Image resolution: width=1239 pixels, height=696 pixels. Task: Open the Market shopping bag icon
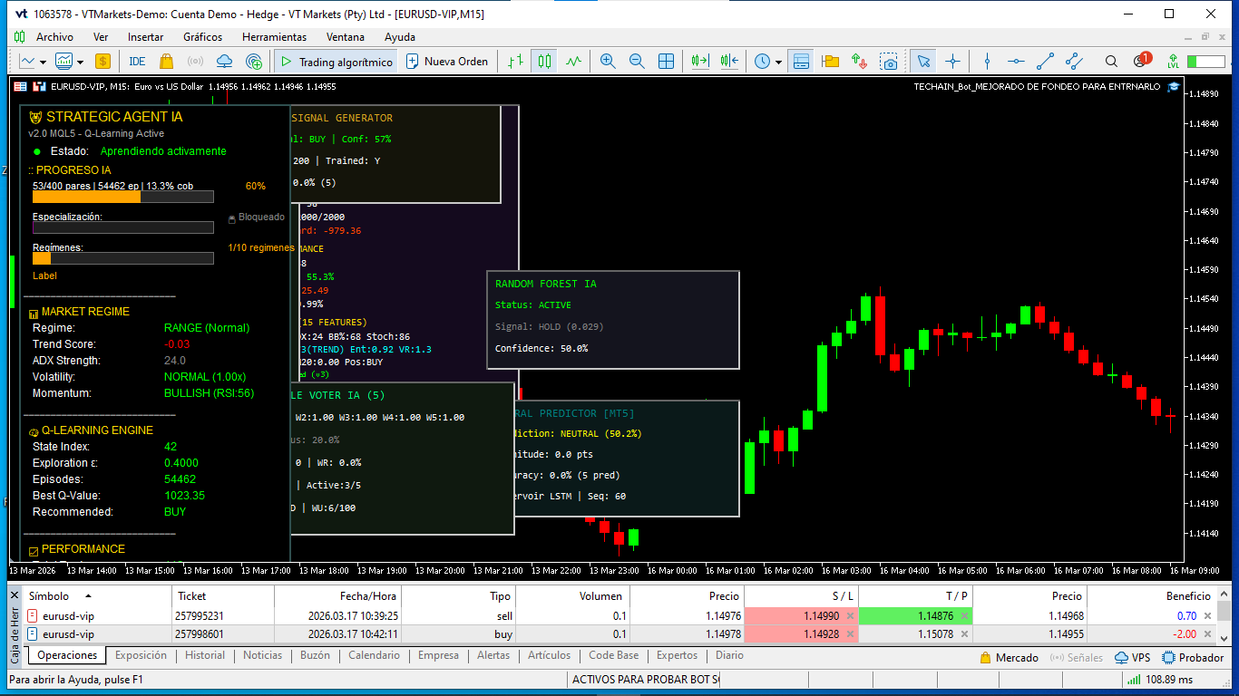coord(166,62)
